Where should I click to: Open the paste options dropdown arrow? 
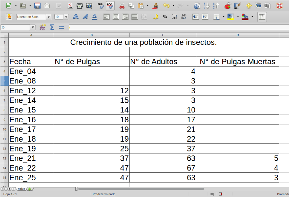148,6
